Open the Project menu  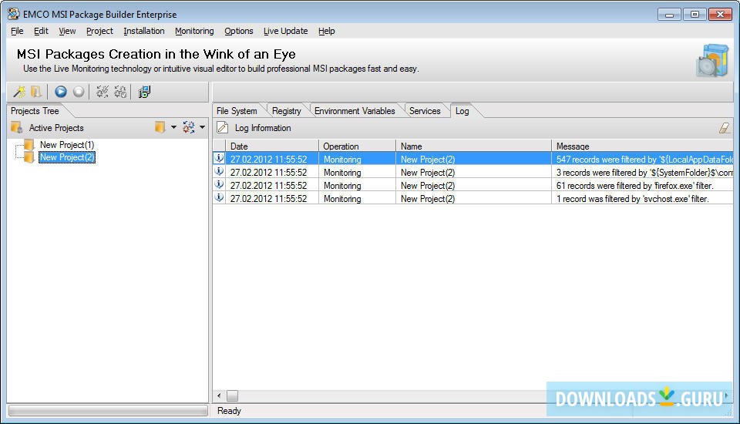[99, 31]
